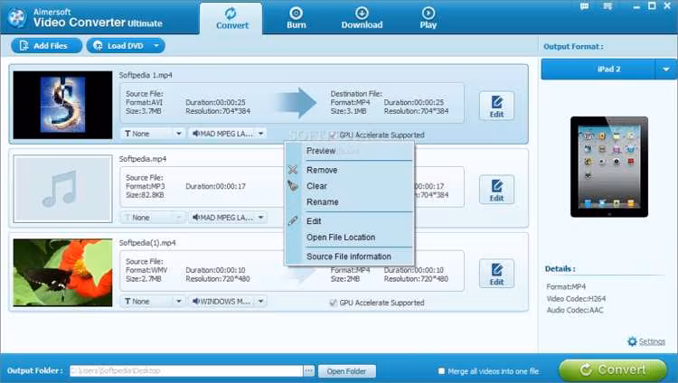The image size is (678, 383).
Task: Expand the output format dropdown arrow beside iPad 2
Action: [665, 70]
